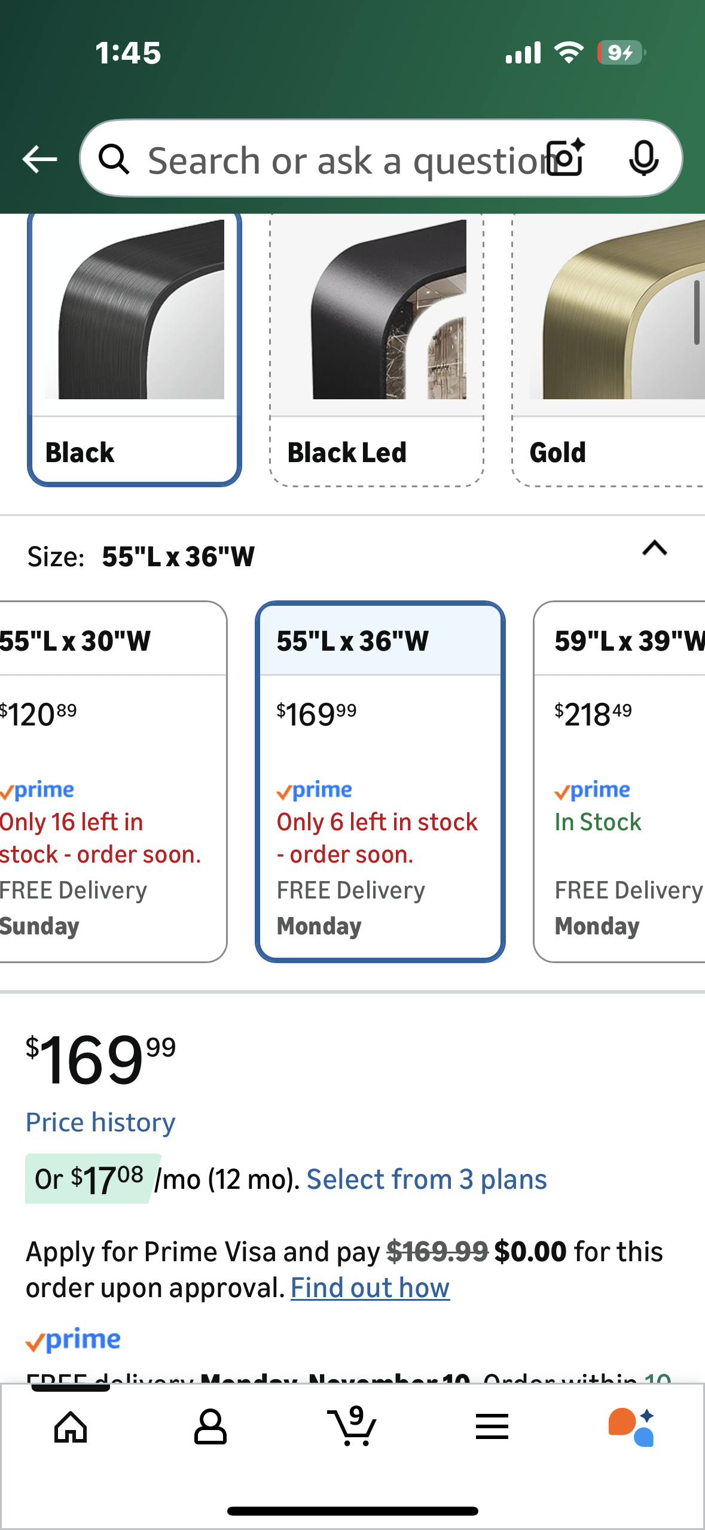Tap the camera lens search icon
This screenshot has width=705, height=1530.
click(x=566, y=158)
